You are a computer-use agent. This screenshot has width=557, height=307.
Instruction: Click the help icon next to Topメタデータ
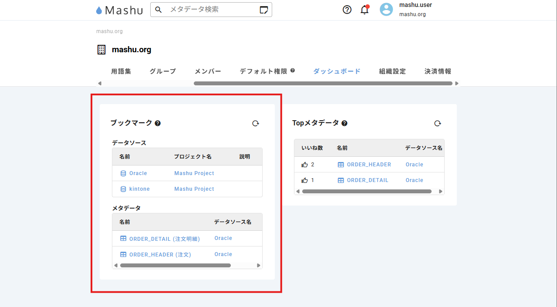pyautogui.click(x=344, y=123)
